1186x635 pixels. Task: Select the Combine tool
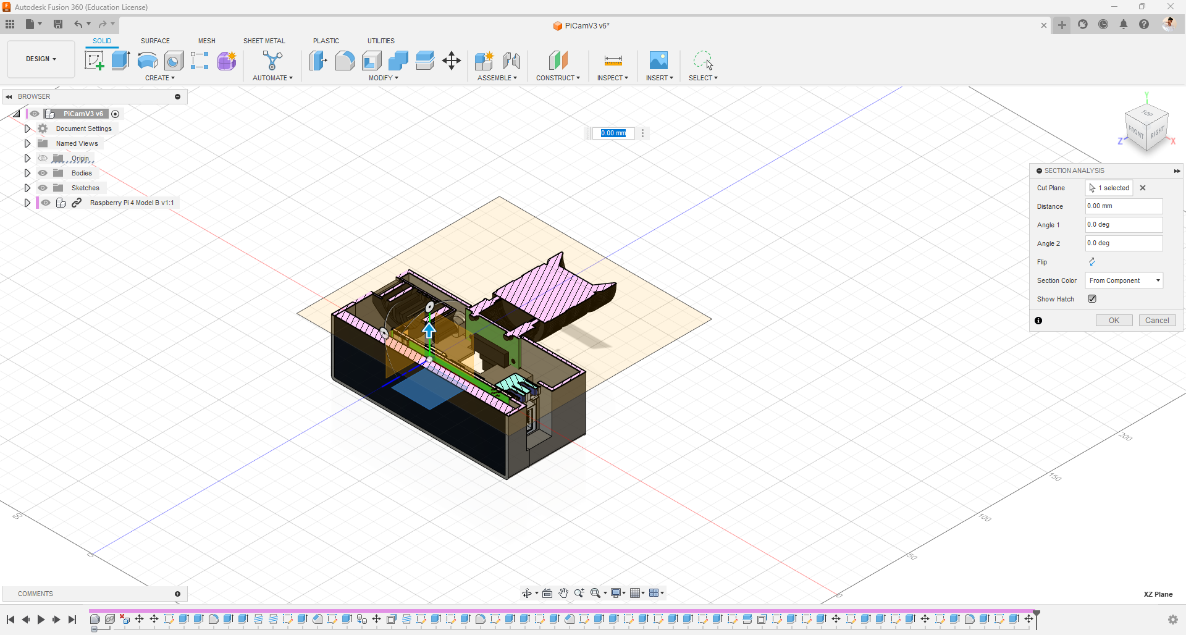click(x=398, y=61)
